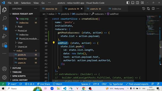Open the Accounts menu icon

pyautogui.click(x=4, y=69)
